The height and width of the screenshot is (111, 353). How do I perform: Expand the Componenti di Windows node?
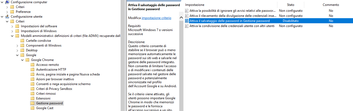[x=17, y=45]
